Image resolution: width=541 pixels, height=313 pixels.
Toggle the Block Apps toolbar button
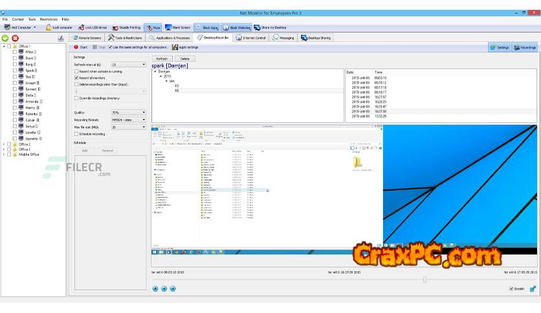[206, 27]
